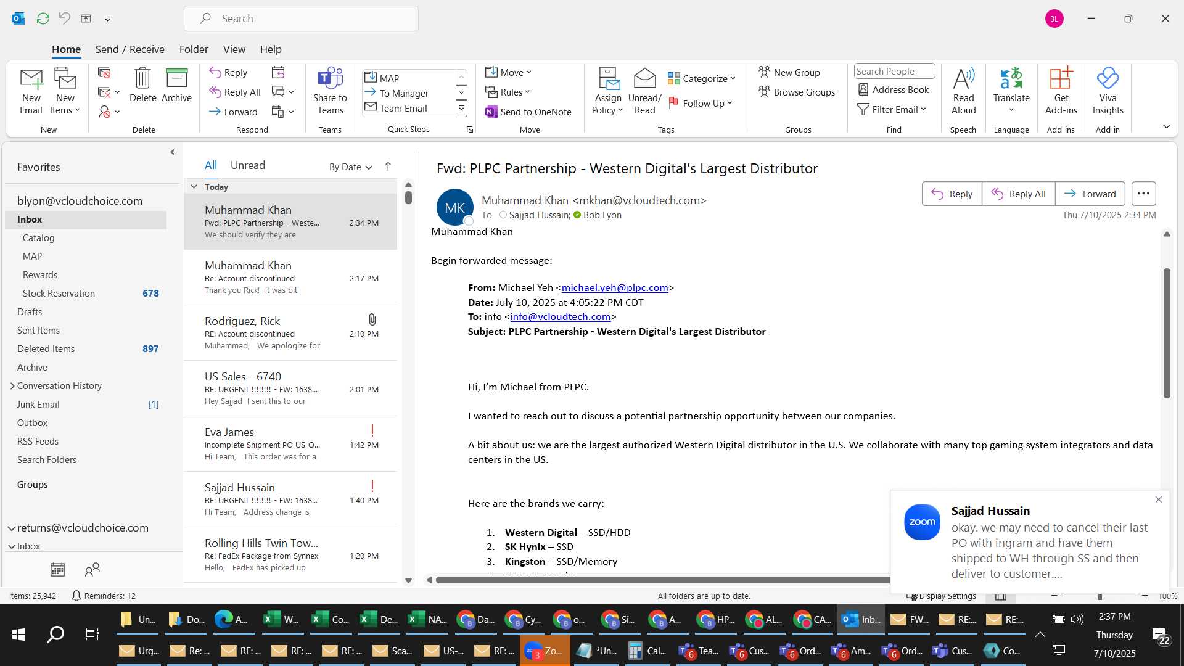Click the Ignore conversation icon

[104, 73]
